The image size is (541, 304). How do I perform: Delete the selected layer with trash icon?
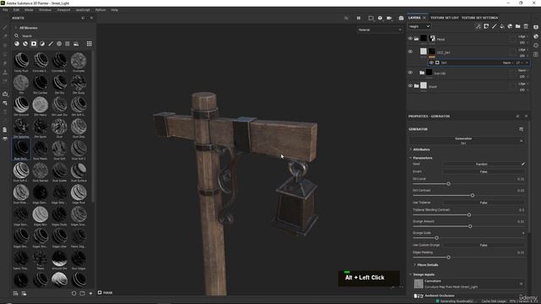point(526,26)
